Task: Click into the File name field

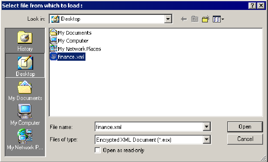Action: [x=149, y=127]
